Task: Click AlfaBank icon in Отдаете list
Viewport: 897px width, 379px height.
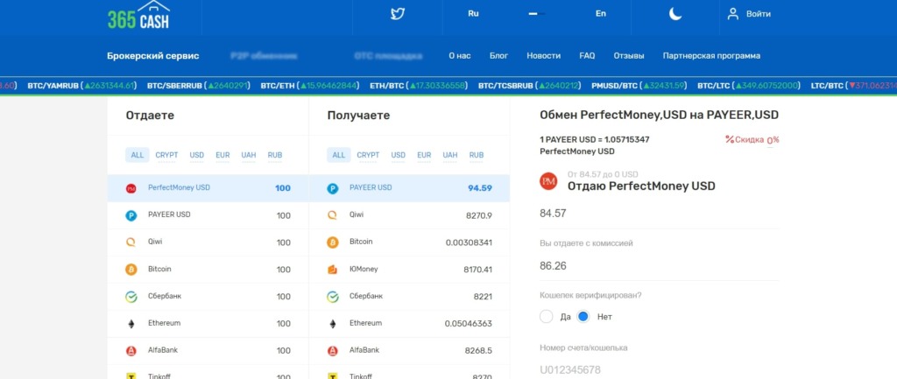Action: (x=131, y=350)
